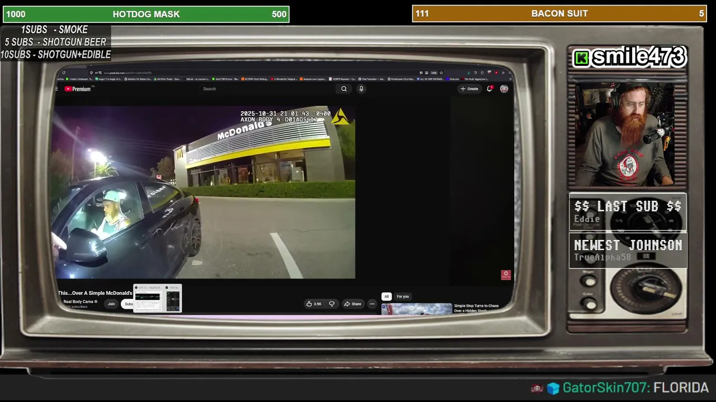
Task: Click the Kick logo by smile473
Action: [582, 58]
